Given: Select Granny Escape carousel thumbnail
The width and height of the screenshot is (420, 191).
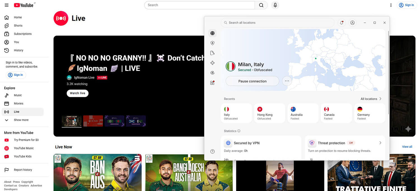Looking at the screenshot, I should click(72, 121).
